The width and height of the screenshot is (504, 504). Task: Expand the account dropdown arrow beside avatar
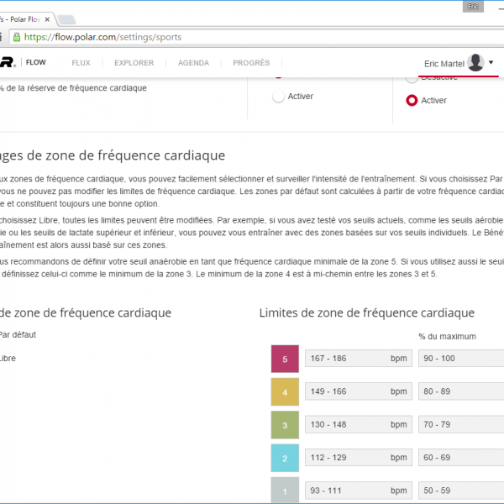pyautogui.click(x=491, y=63)
